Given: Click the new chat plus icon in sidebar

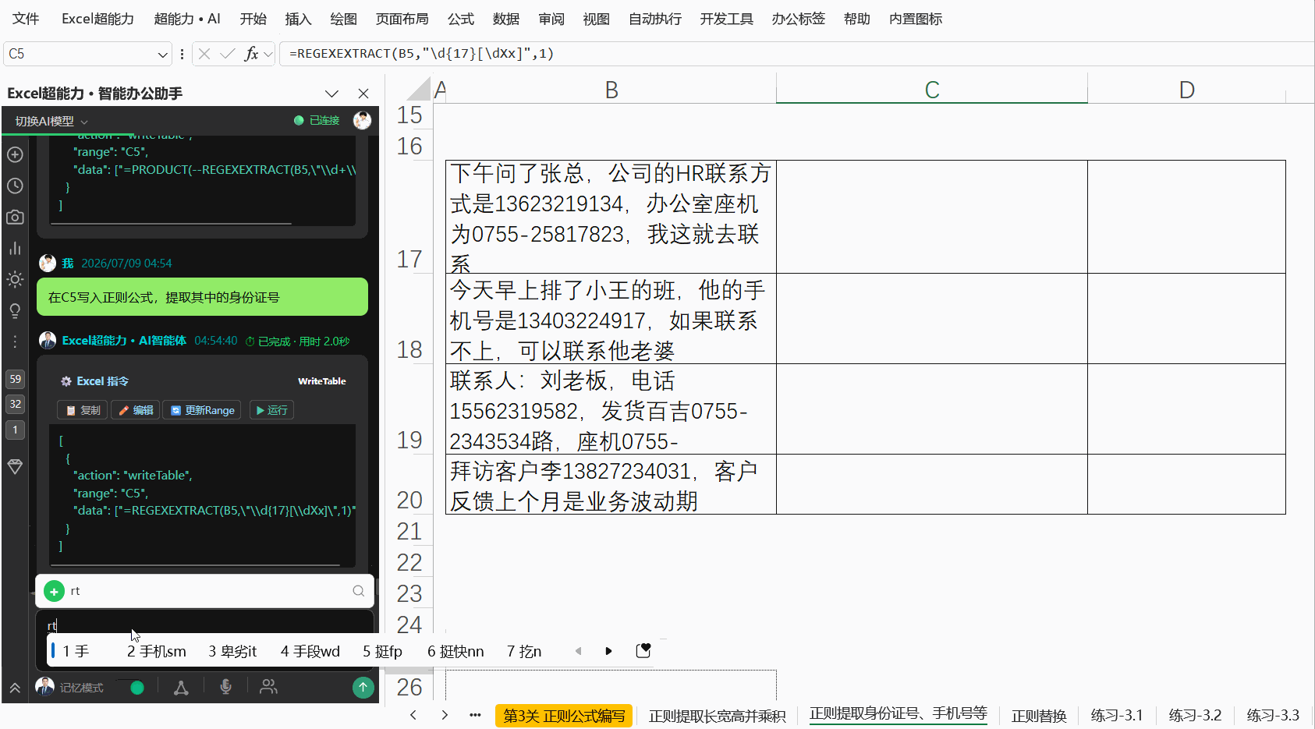Looking at the screenshot, I should (15, 154).
